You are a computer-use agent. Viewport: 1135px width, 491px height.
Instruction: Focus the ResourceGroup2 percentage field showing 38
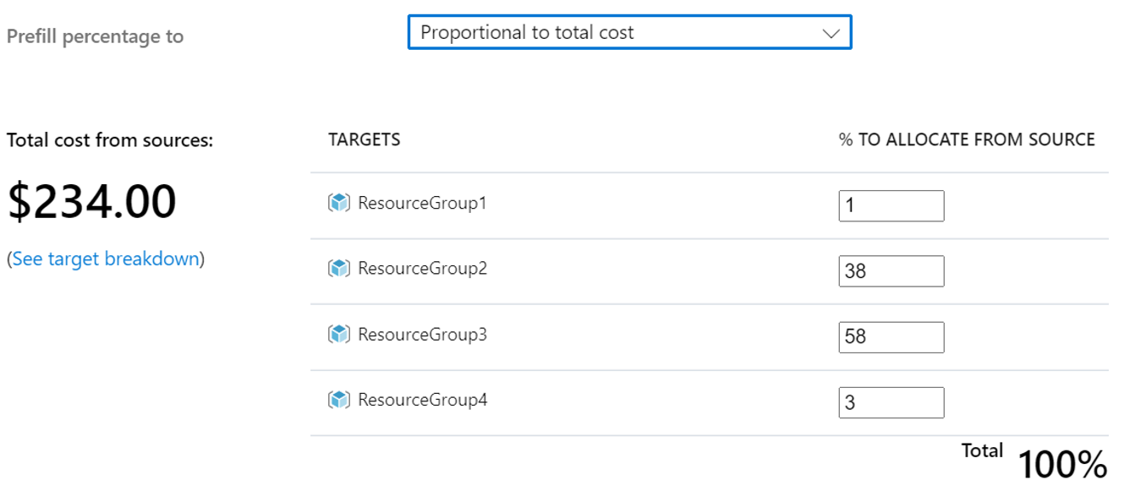pyautogui.click(x=891, y=271)
